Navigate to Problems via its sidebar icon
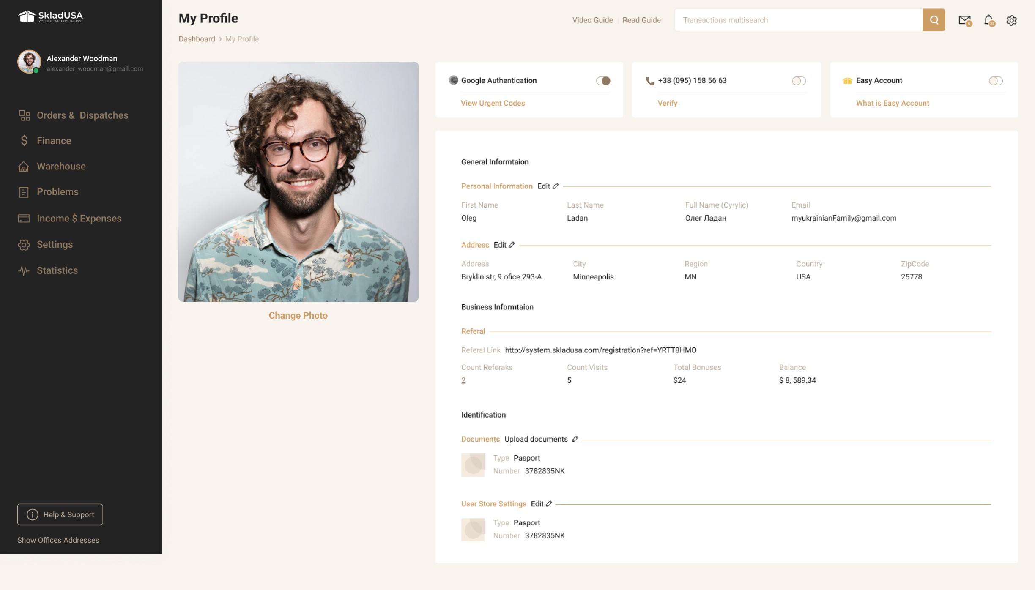This screenshot has width=1035, height=590. coord(24,191)
